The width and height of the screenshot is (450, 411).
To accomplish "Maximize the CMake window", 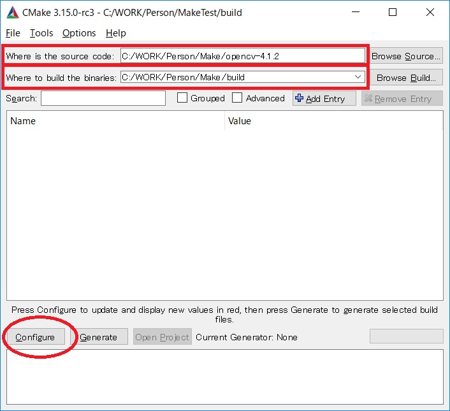I will tap(392, 12).
